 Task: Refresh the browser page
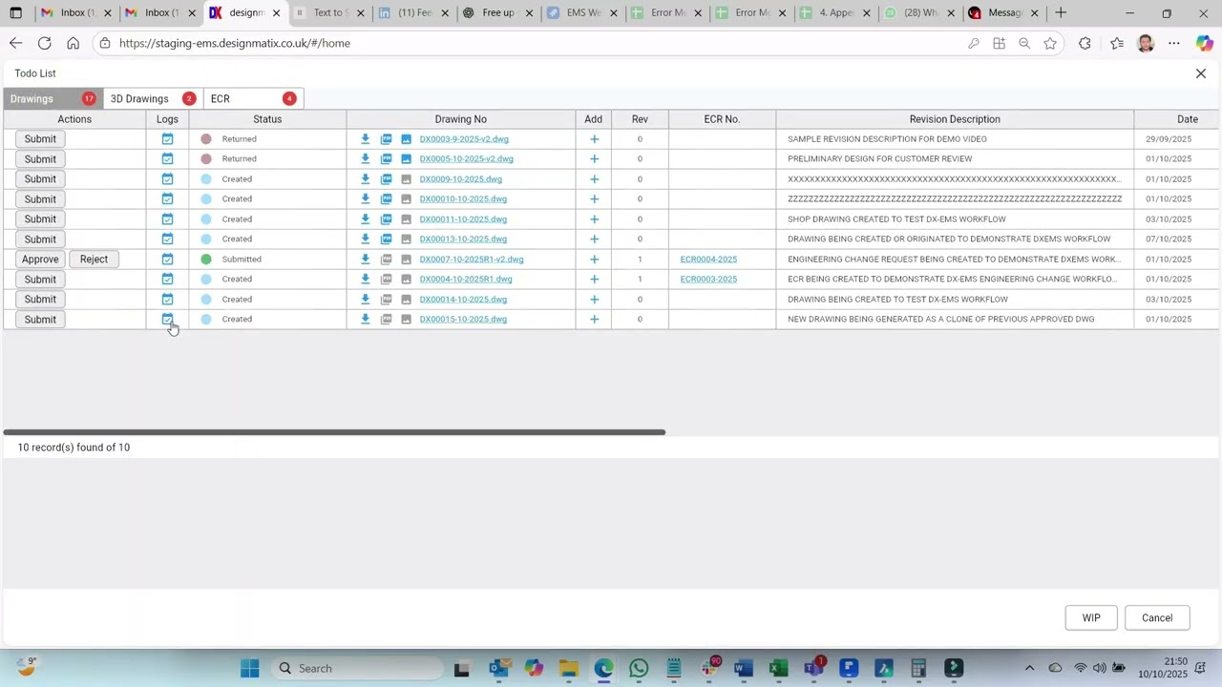click(x=45, y=43)
